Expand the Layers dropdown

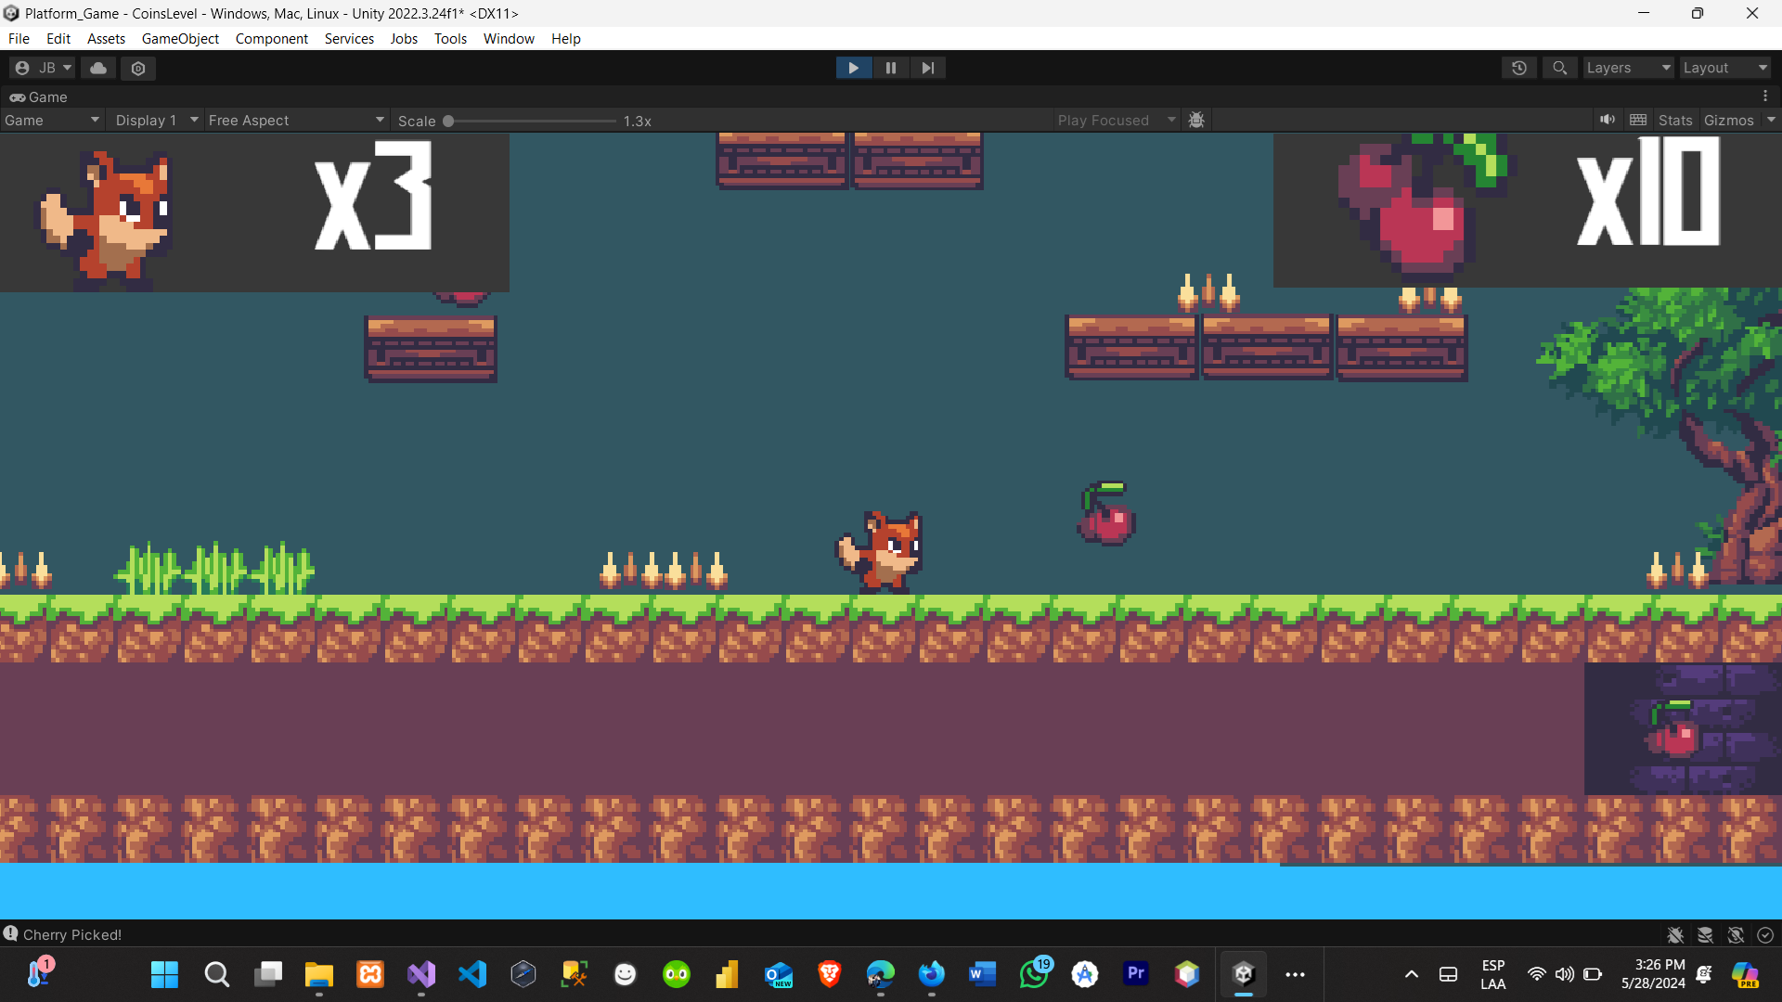[1628, 68]
